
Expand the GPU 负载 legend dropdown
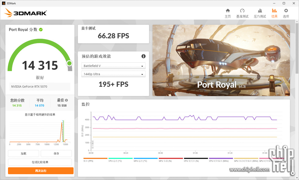click(165, 161)
